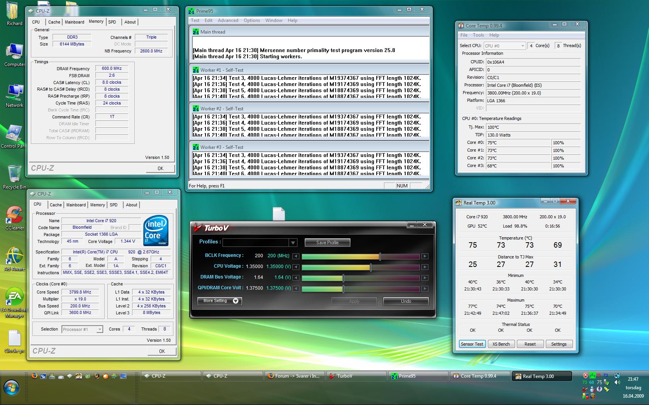The image size is (649, 405).
Task: Open the Processor #1 Selection dropdown in CPU-Z
Action: click(82, 329)
